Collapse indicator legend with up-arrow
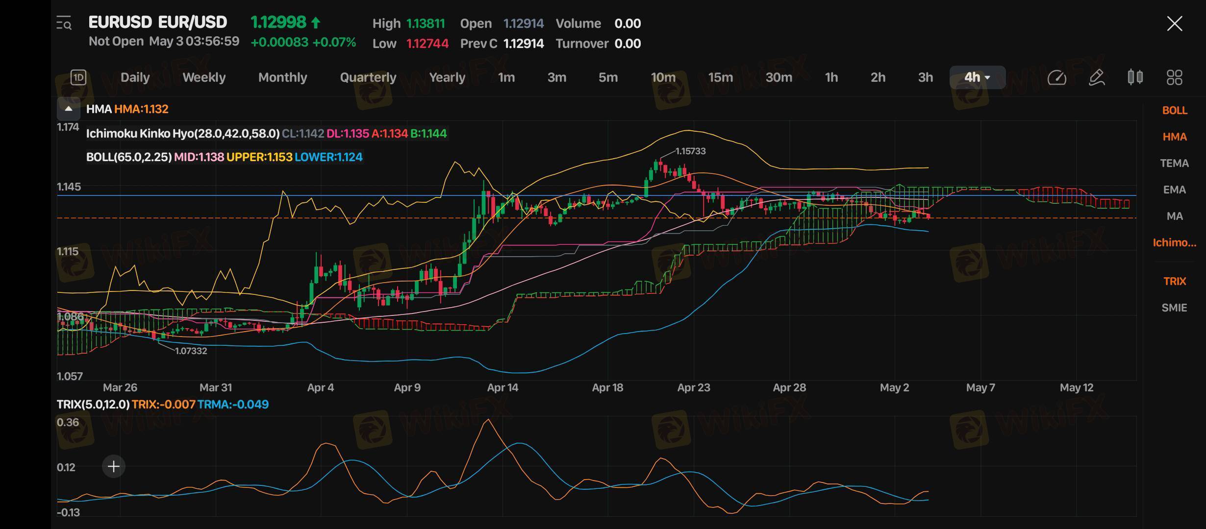Screen dimensions: 1206x529 pyautogui.click(x=69, y=109)
